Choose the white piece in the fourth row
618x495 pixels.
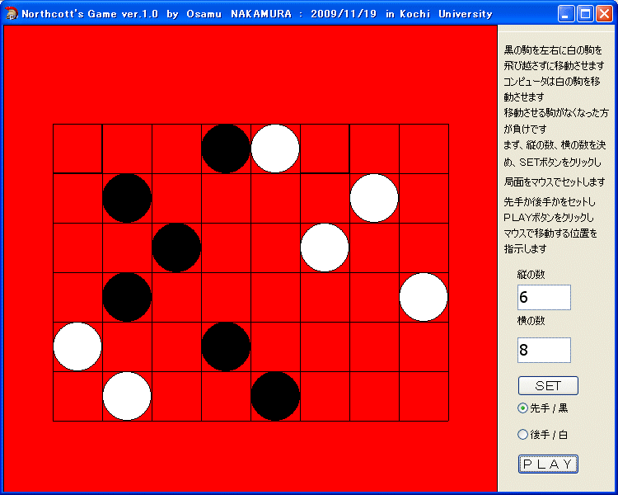[x=424, y=297]
